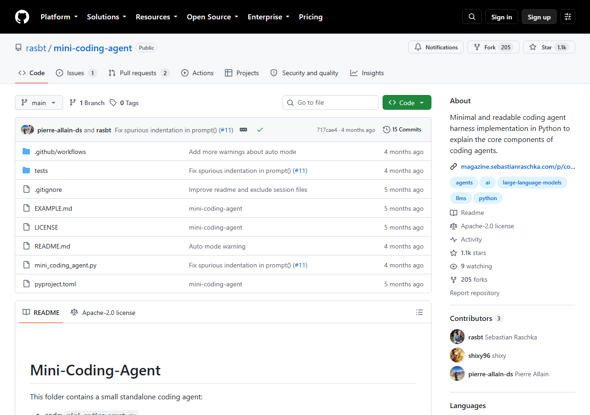590x415 pixels.
Task: Open the Pricing page
Action: click(311, 17)
